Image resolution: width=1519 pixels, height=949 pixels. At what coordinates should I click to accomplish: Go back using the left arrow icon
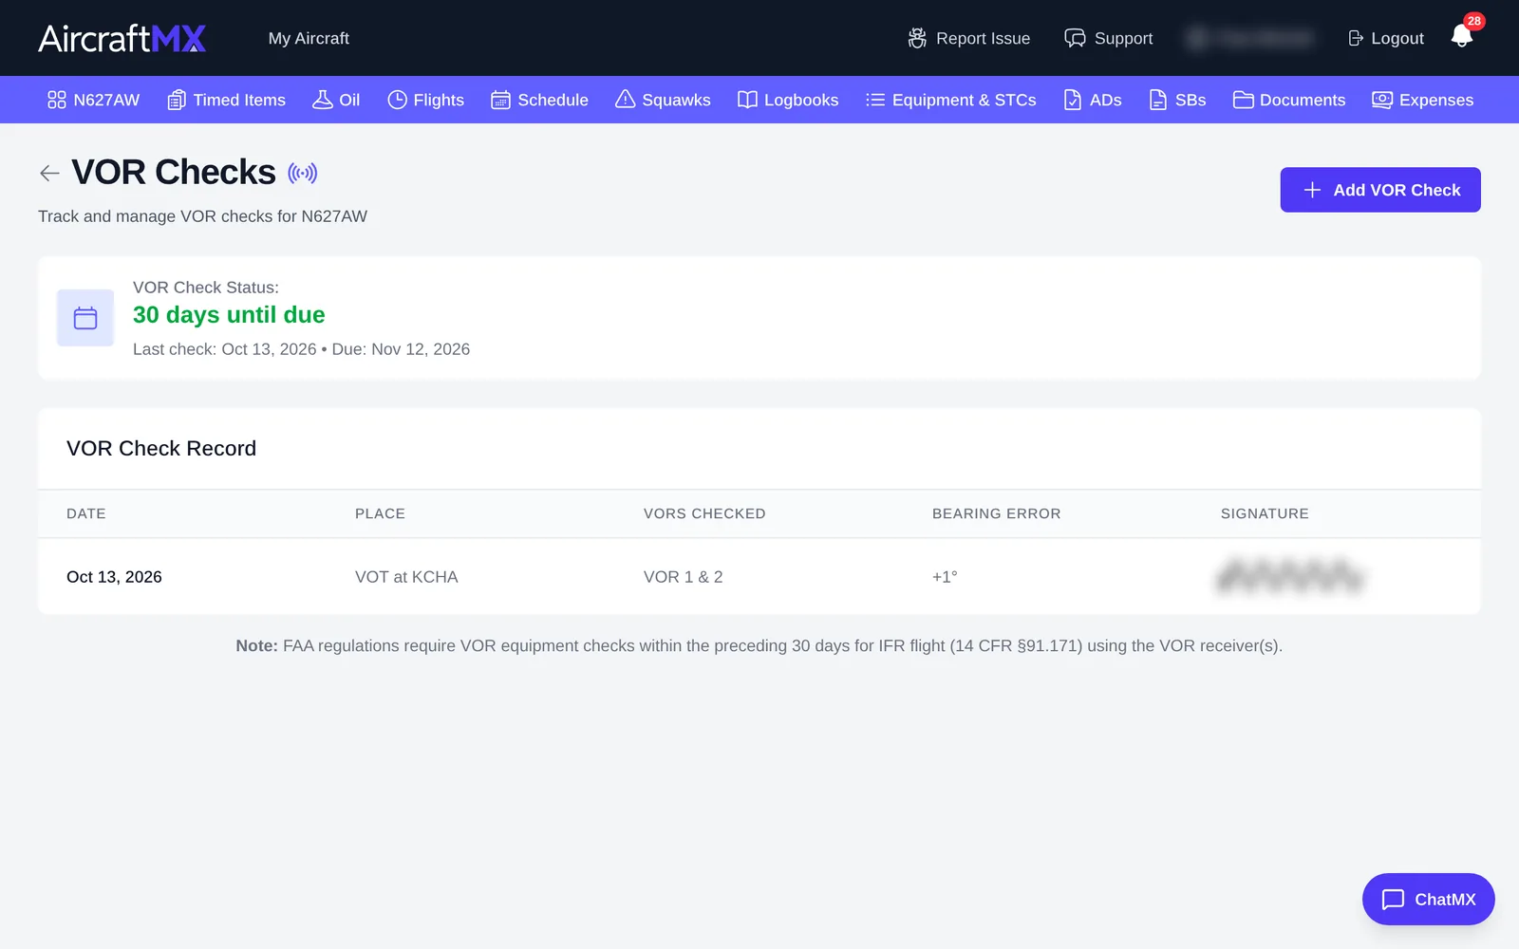[49, 173]
